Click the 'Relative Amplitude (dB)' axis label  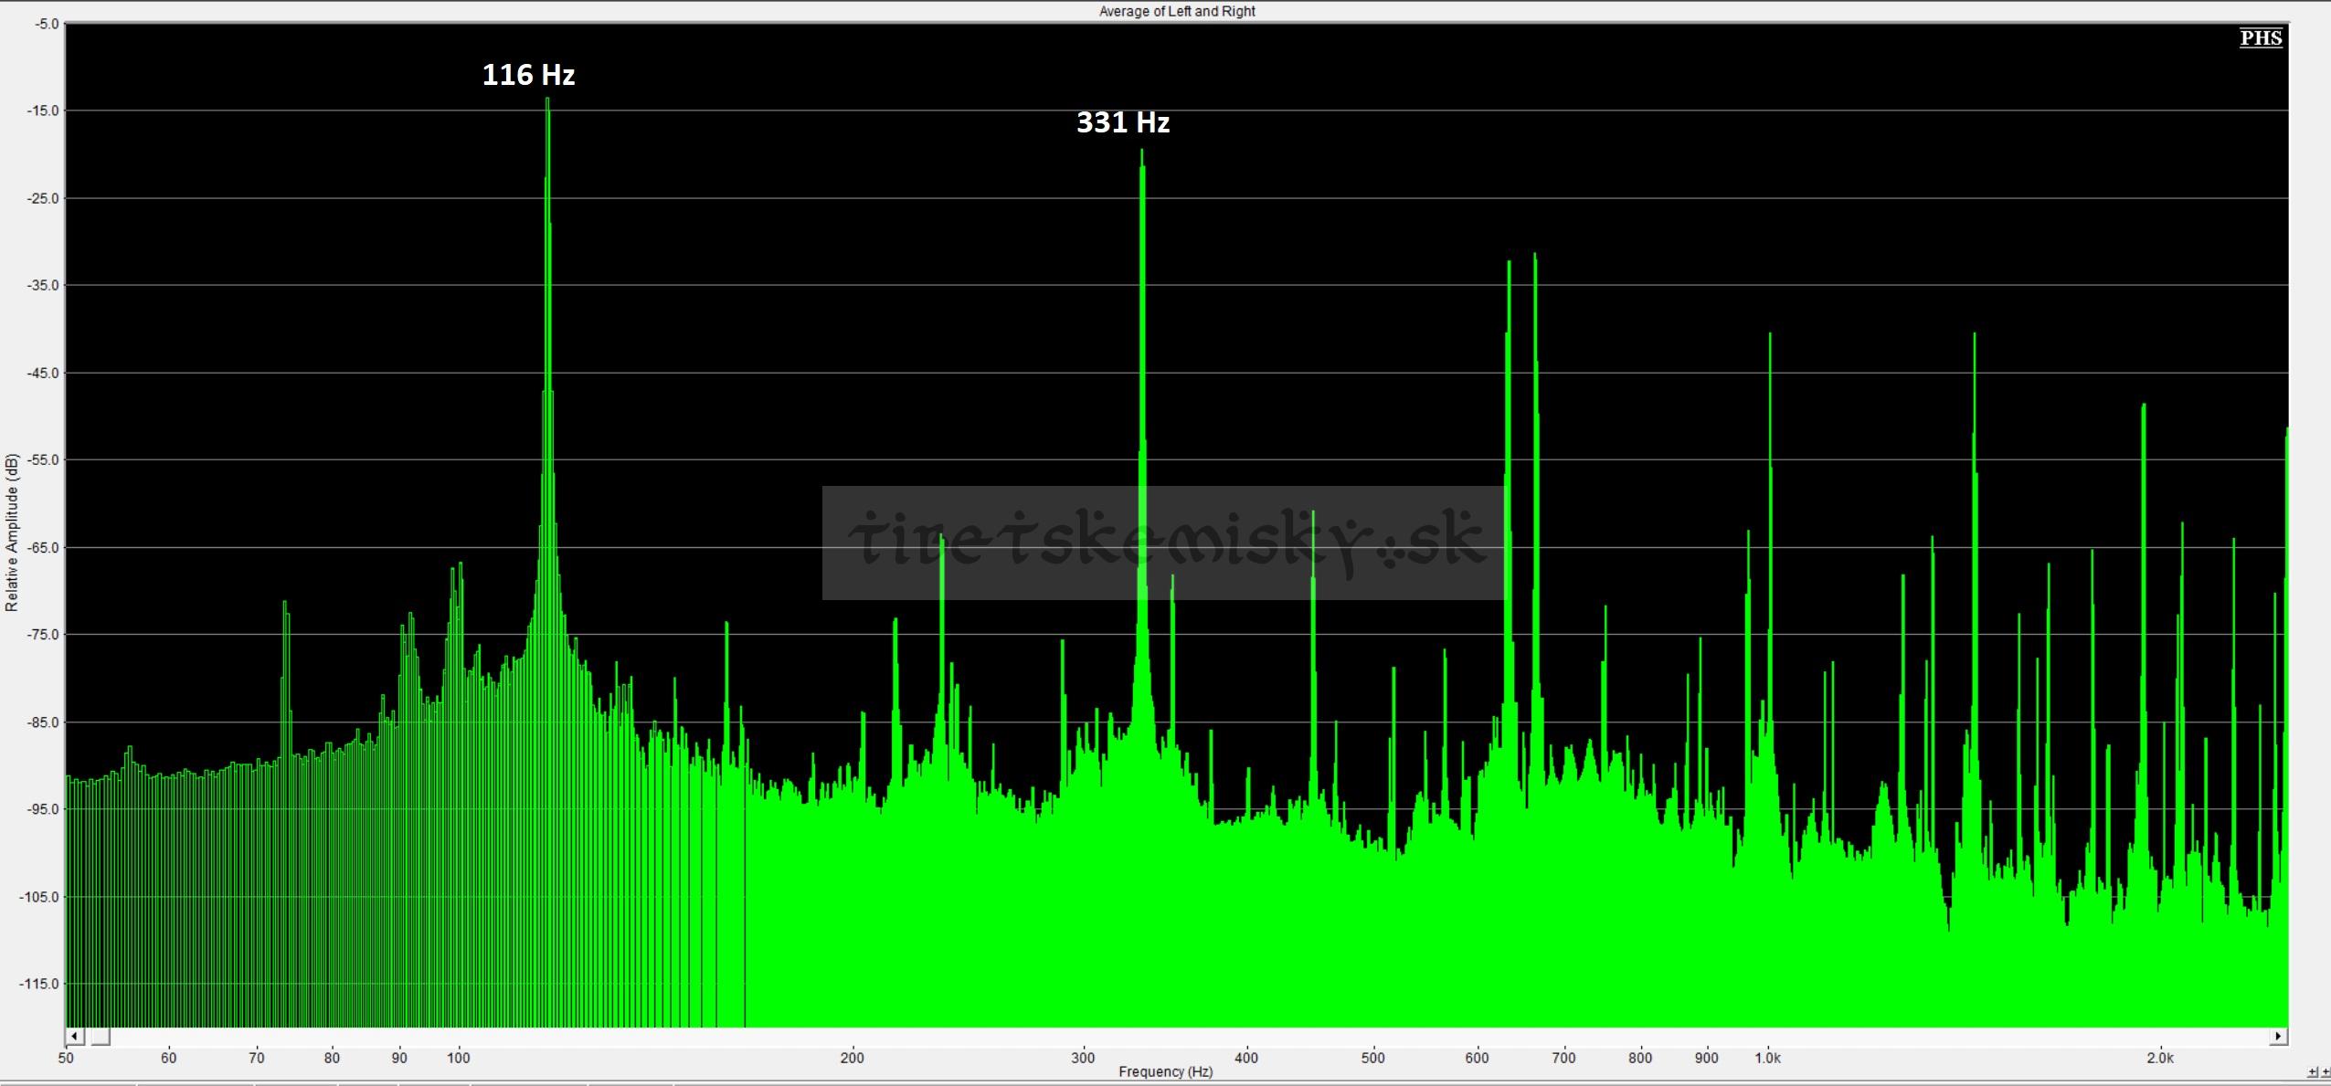[x=11, y=532]
